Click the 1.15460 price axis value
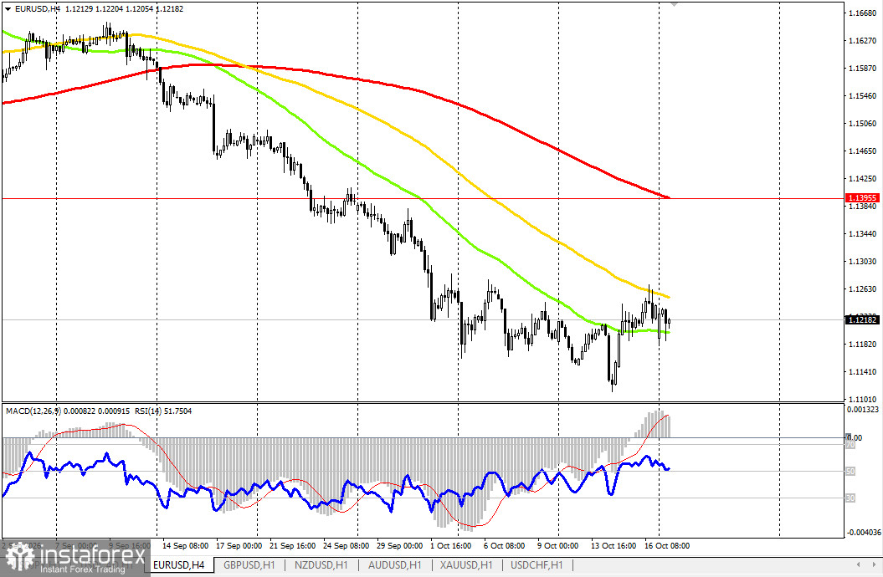883x577 pixels. point(862,96)
